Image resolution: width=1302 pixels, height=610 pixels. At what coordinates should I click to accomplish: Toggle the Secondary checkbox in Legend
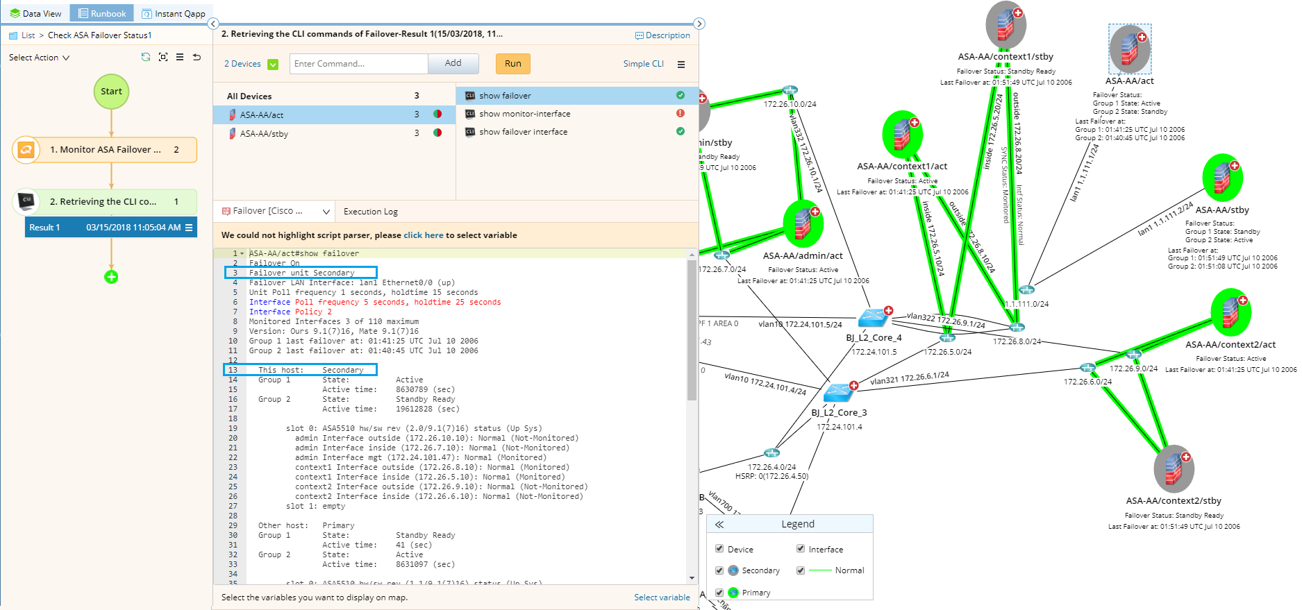click(719, 570)
